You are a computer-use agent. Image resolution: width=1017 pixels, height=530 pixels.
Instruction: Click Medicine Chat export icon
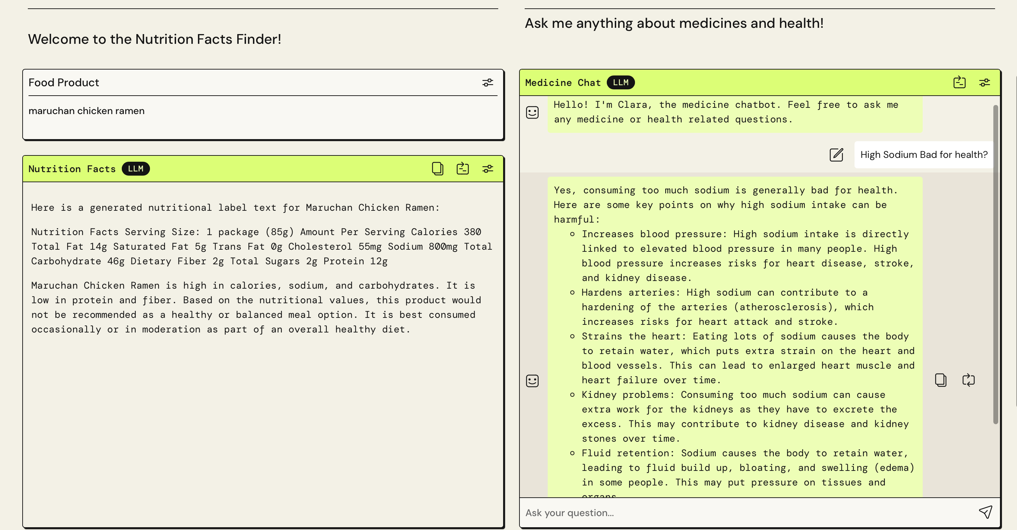coord(959,82)
